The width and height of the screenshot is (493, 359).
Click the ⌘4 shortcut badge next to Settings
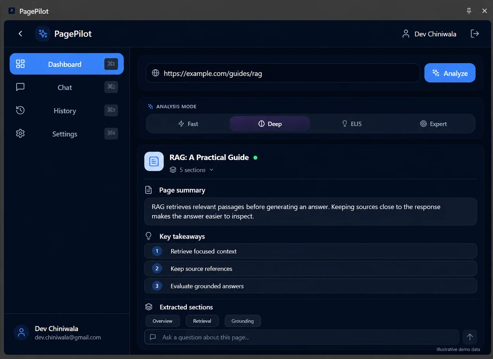click(x=111, y=133)
